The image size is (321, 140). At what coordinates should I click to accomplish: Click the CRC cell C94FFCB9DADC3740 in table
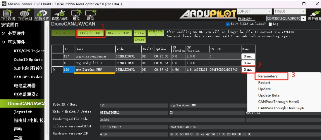point(225,70)
